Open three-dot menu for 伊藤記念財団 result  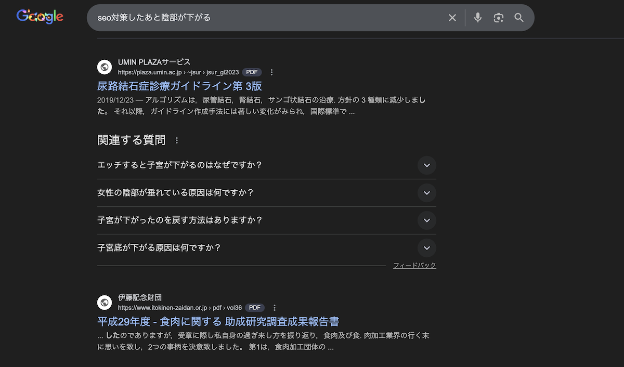tap(275, 308)
